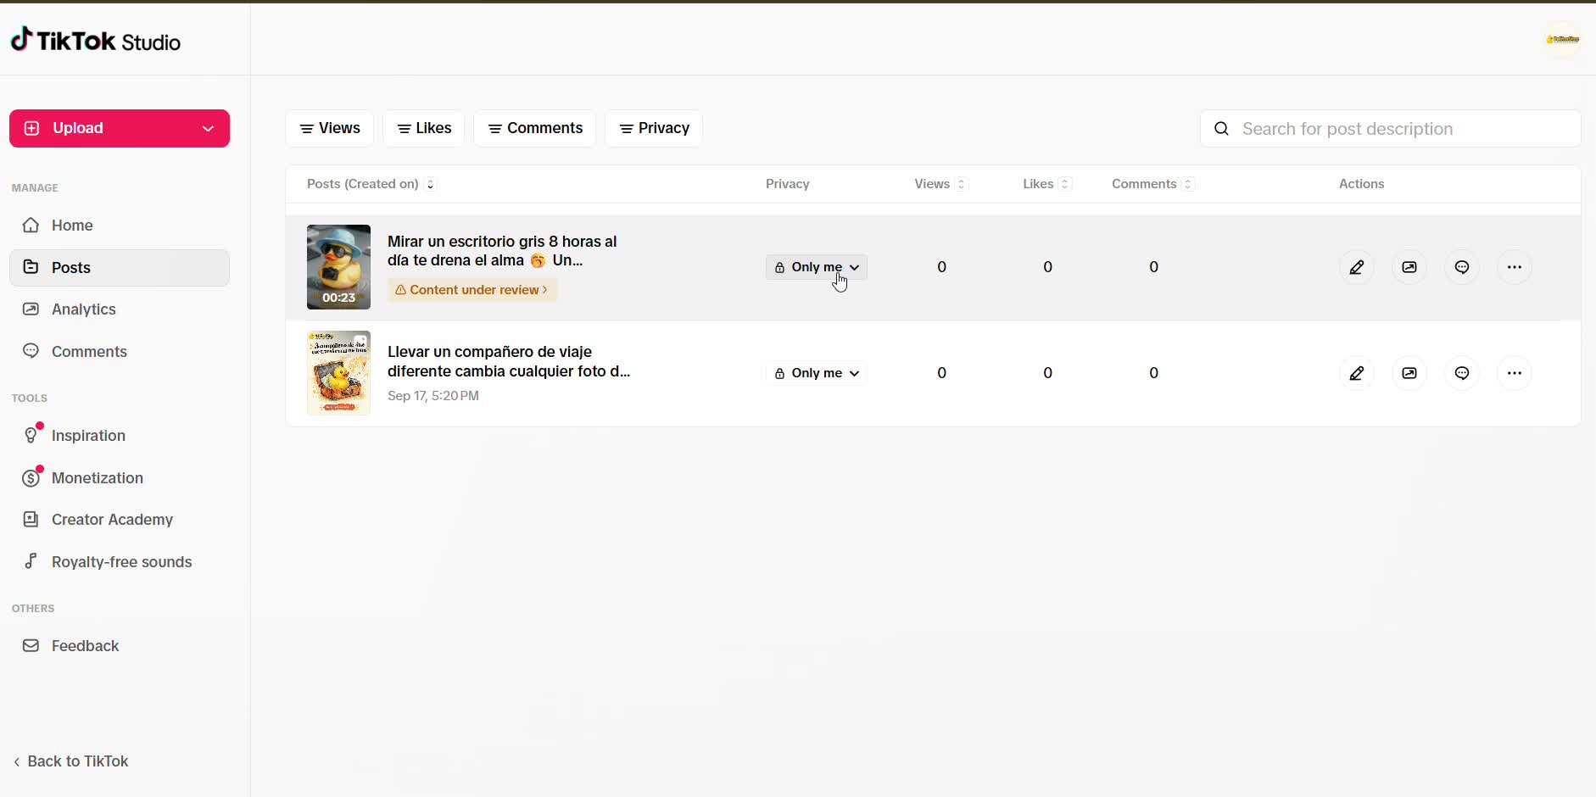Open more options for 'Mirar un escritorio gris' post
The height and width of the screenshot is (797, 1596).
[1515, 267]
